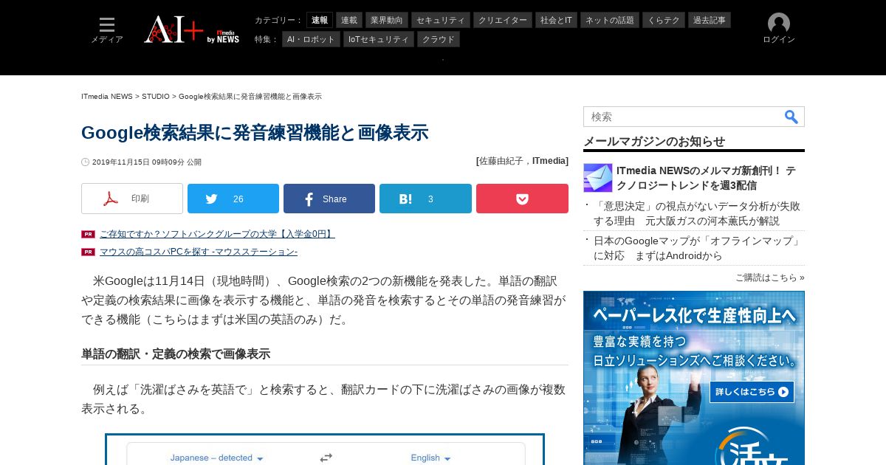Select the 速報 category tab
The width and height of the screenshot is (886, 465).
pyautogui.click(x=320, y=20)
